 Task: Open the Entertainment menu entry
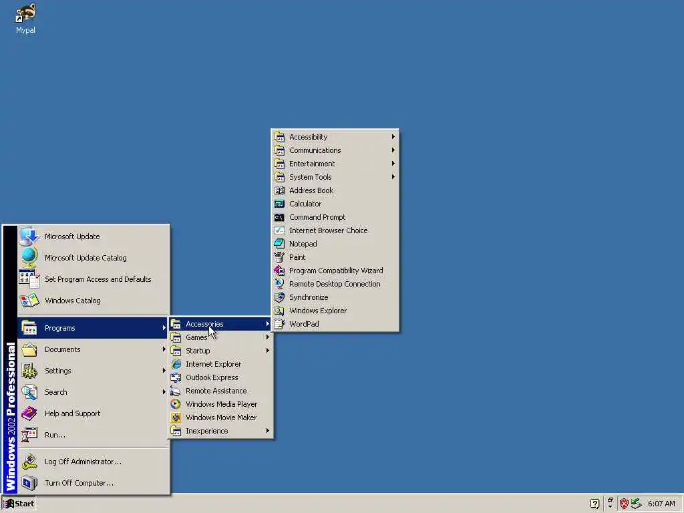tap(335, 164)
